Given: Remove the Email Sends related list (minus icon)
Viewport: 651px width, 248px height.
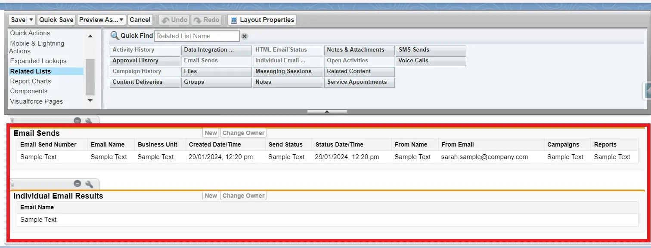Looking at the screenshot, I should pyautogui.click(x=77, y=121).
